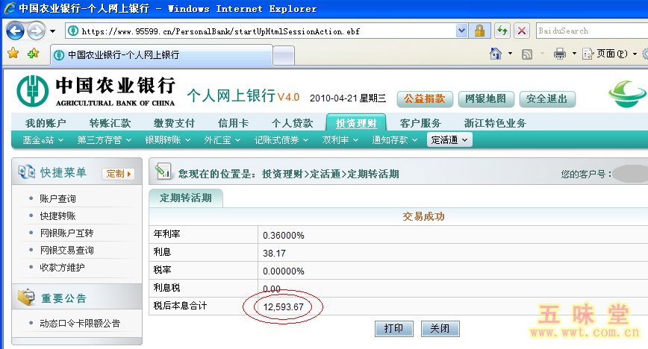This screenshot has width=648, height=349.
Task: Click the Add to Favorites icon
Action: 33,54
